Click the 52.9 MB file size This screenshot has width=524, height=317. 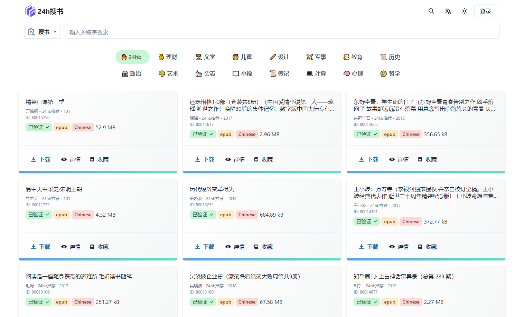click(105, 127)
